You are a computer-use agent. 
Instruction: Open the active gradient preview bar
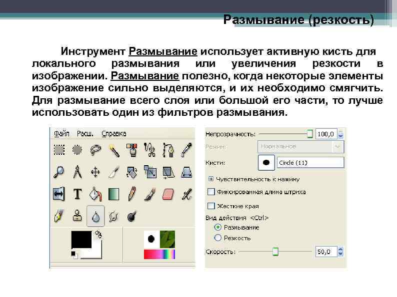click(159, 254)
